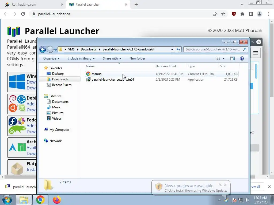This screenshot has height=205, width=274.
Task: Click the Manual date 4/19/2022 11:41 PM
Action: pos(169,74)
